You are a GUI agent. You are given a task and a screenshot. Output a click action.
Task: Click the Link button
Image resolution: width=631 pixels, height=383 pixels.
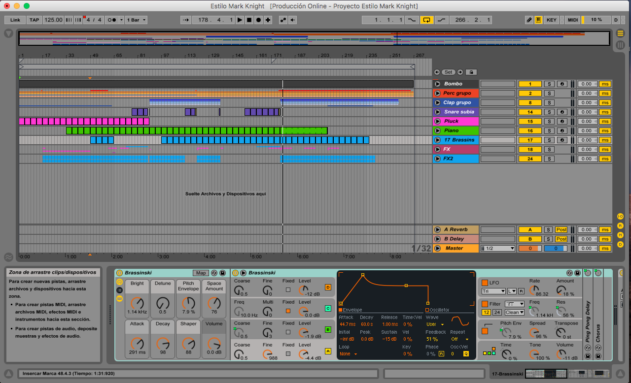click(x=15, y=20)
